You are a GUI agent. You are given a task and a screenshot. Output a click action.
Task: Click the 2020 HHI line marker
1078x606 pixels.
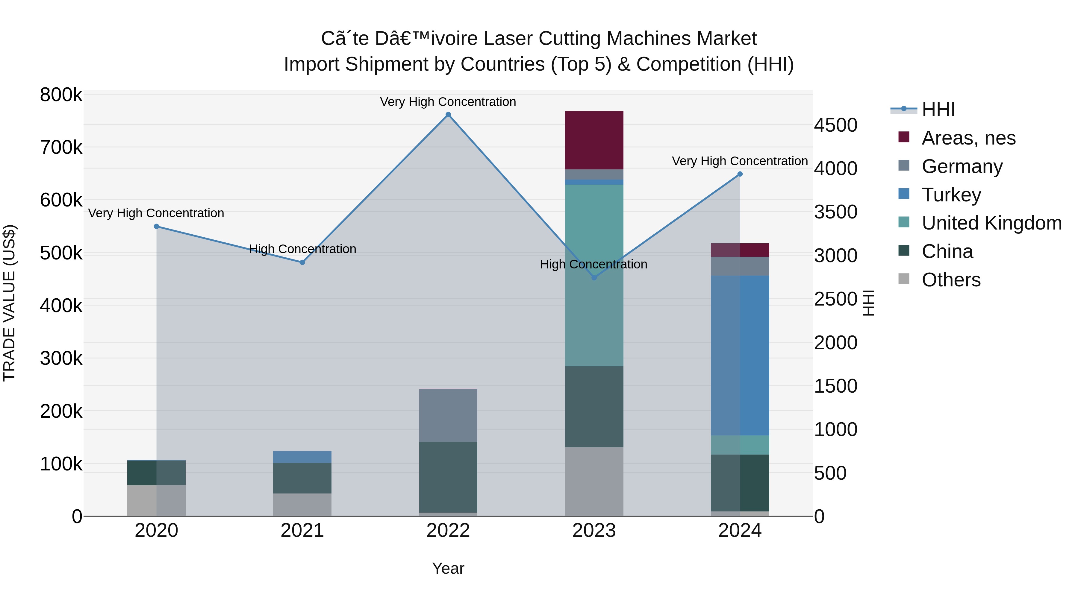pos(157,226)
